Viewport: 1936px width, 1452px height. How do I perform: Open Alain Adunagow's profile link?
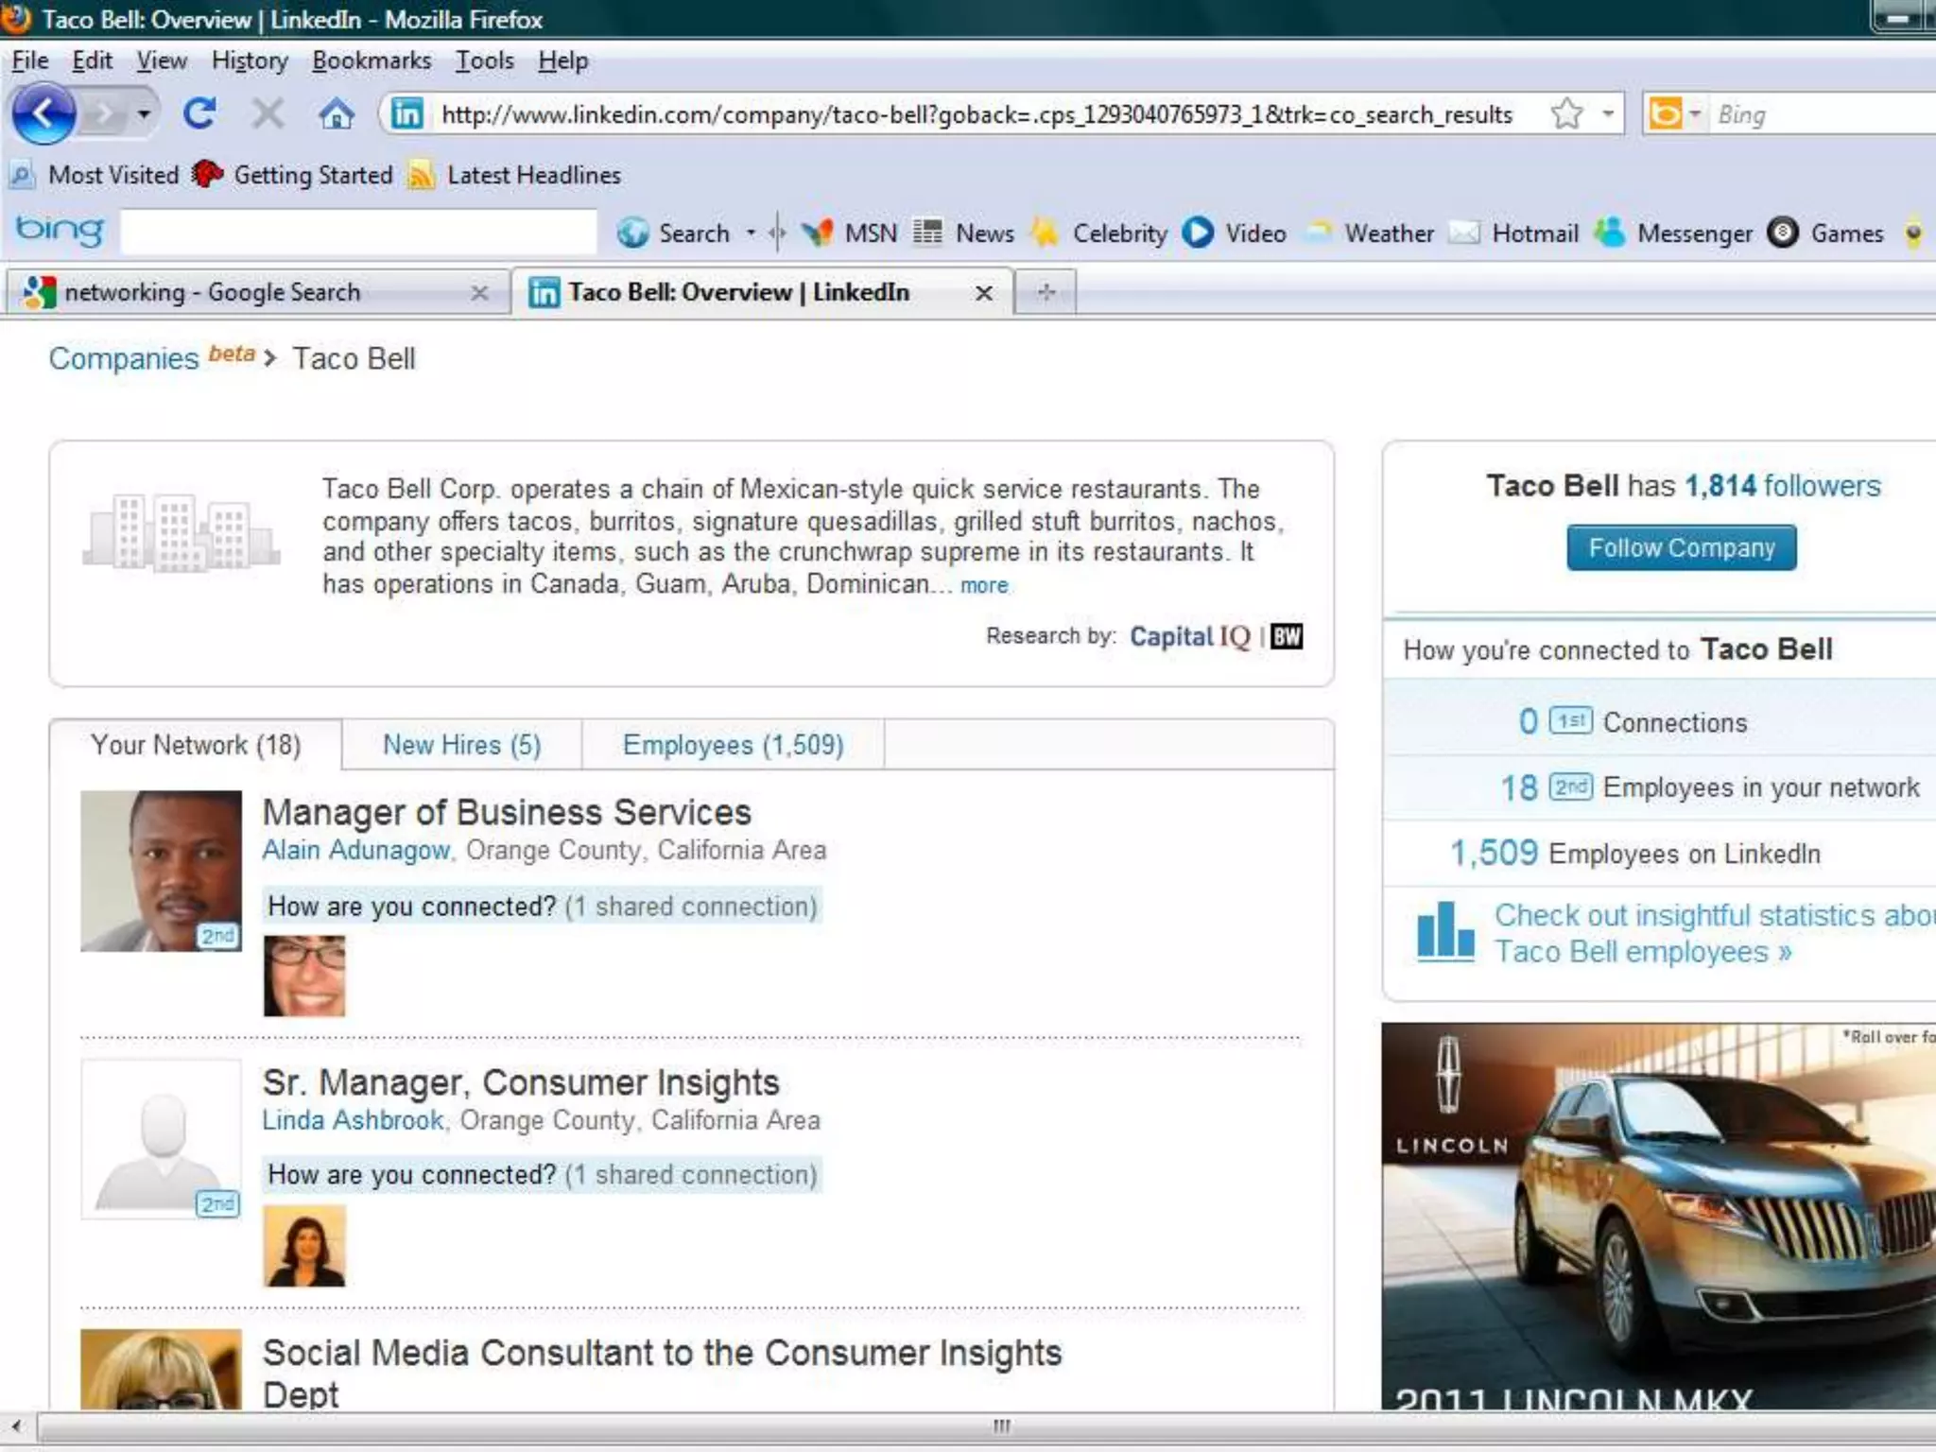(355, 850)
